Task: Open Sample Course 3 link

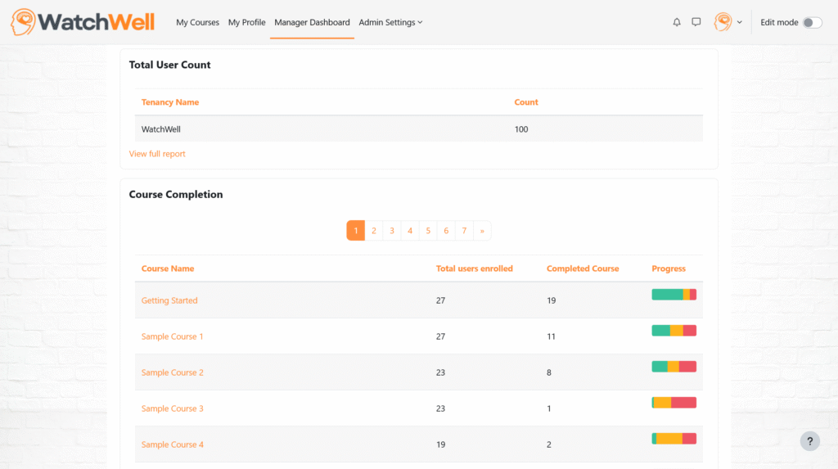Action: [x=172, y=408]
